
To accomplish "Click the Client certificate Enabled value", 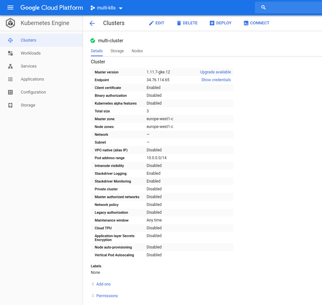I will pos(153,88).
